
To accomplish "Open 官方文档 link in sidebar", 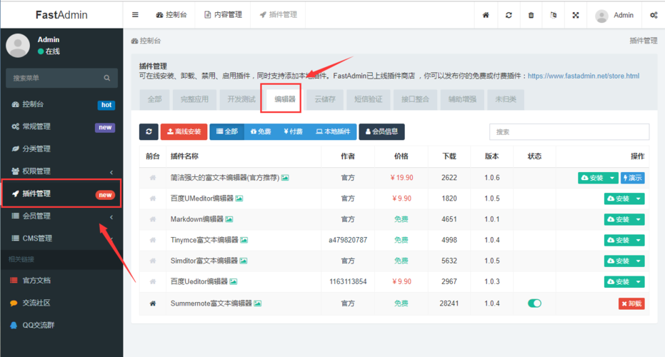I will [x=36, y=281].
